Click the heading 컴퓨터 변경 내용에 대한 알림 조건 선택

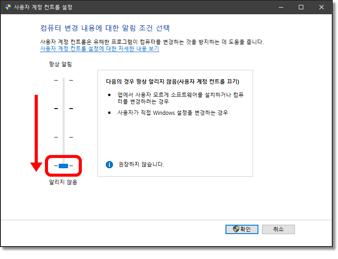tap(105, 28)
